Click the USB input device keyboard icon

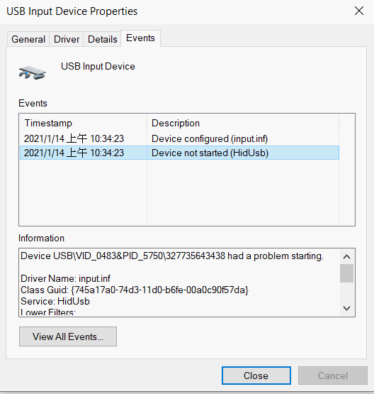pos(33,72)
